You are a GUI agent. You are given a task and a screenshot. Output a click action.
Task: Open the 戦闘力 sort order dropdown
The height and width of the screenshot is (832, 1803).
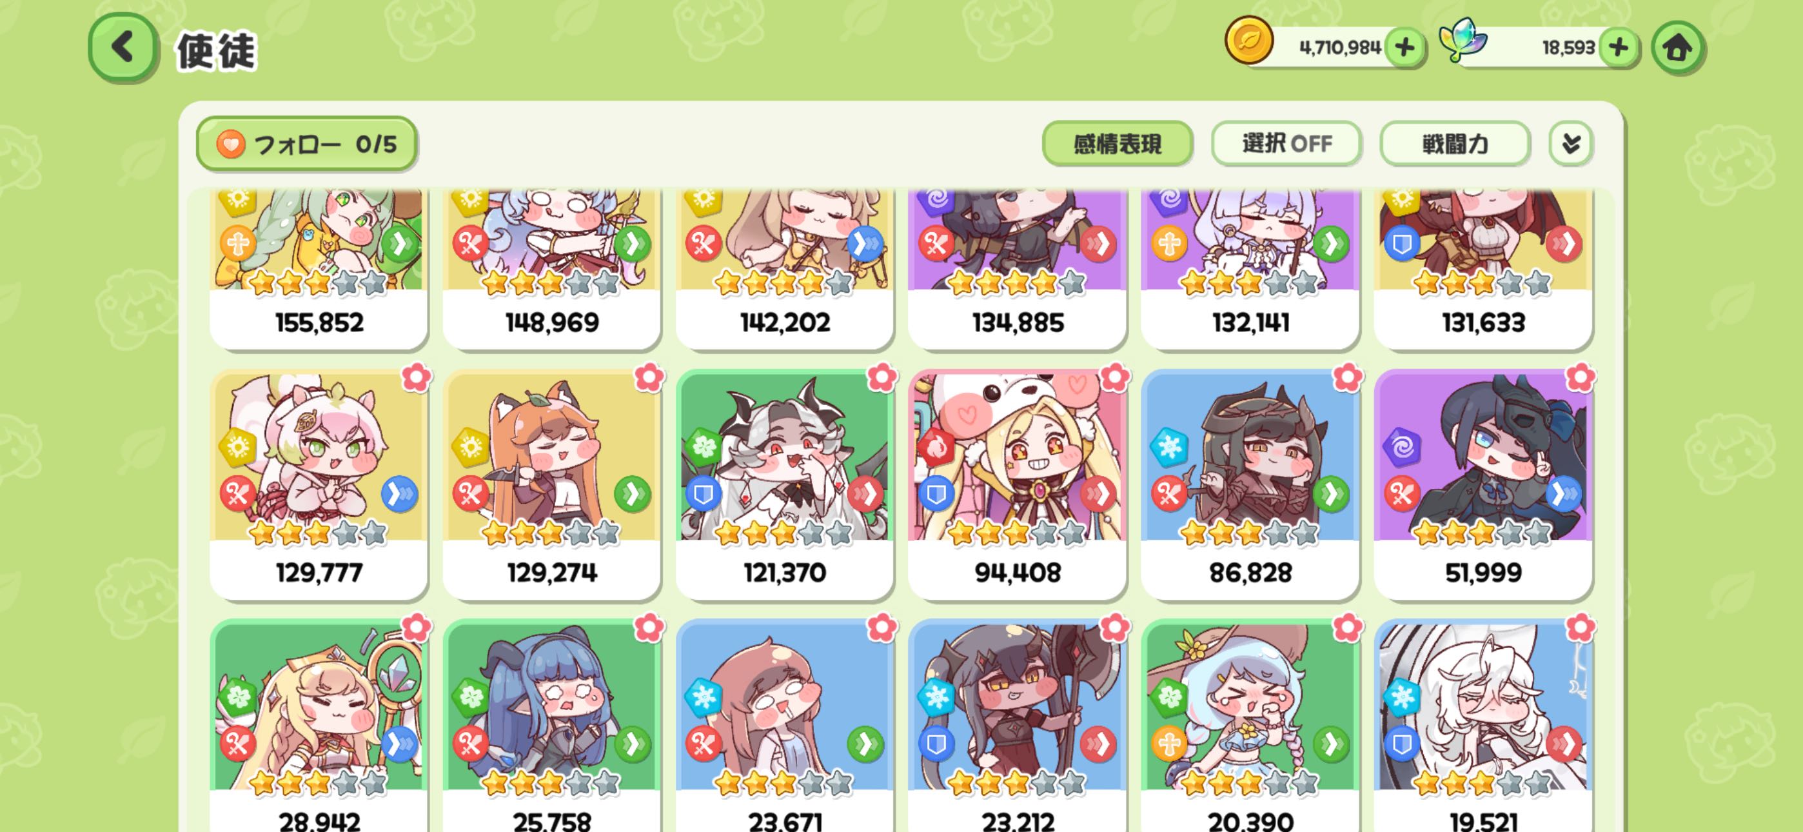pos(1454,144)
